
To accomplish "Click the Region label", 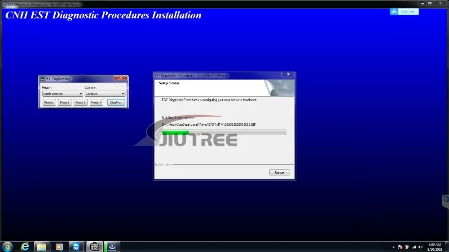I will pyautogui.click(x=47, y=87).
